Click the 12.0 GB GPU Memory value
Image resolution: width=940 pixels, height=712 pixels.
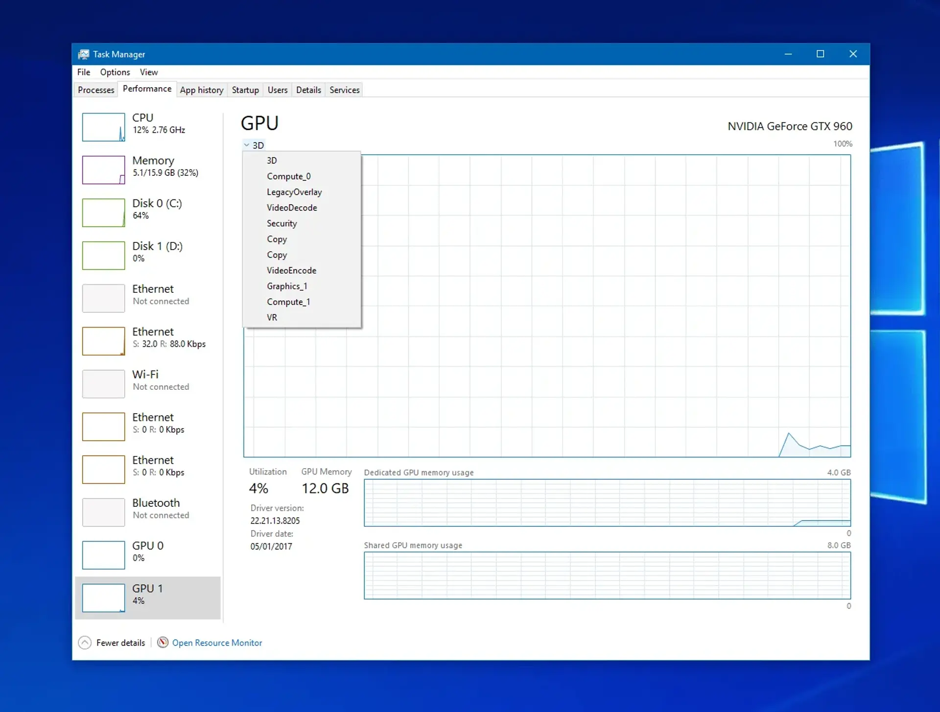tap(325, 488)
